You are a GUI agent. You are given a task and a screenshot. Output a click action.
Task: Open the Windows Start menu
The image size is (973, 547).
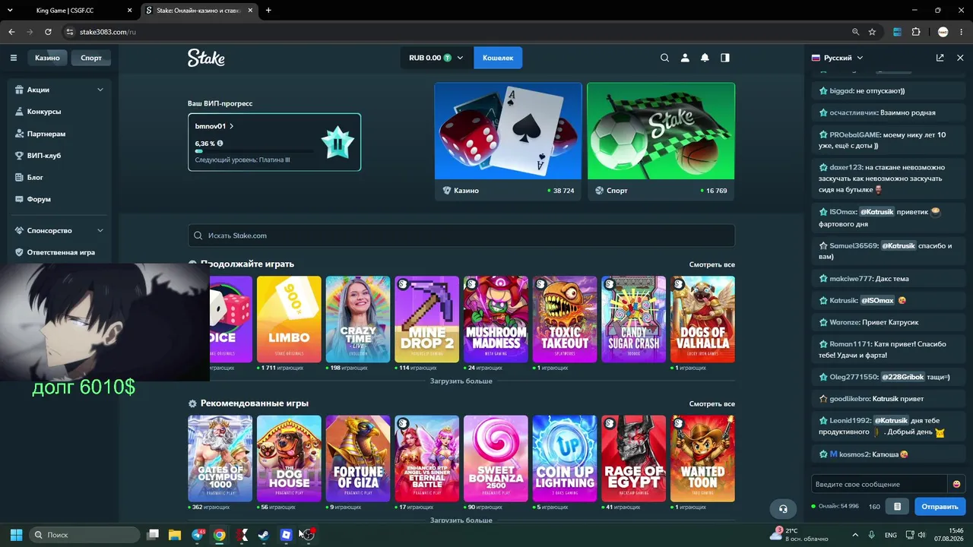click(16, 535)
